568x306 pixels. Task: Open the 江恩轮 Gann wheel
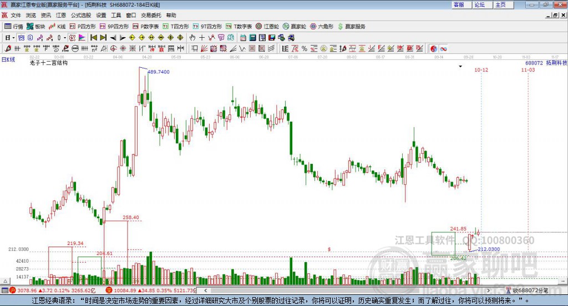[267, 27]
